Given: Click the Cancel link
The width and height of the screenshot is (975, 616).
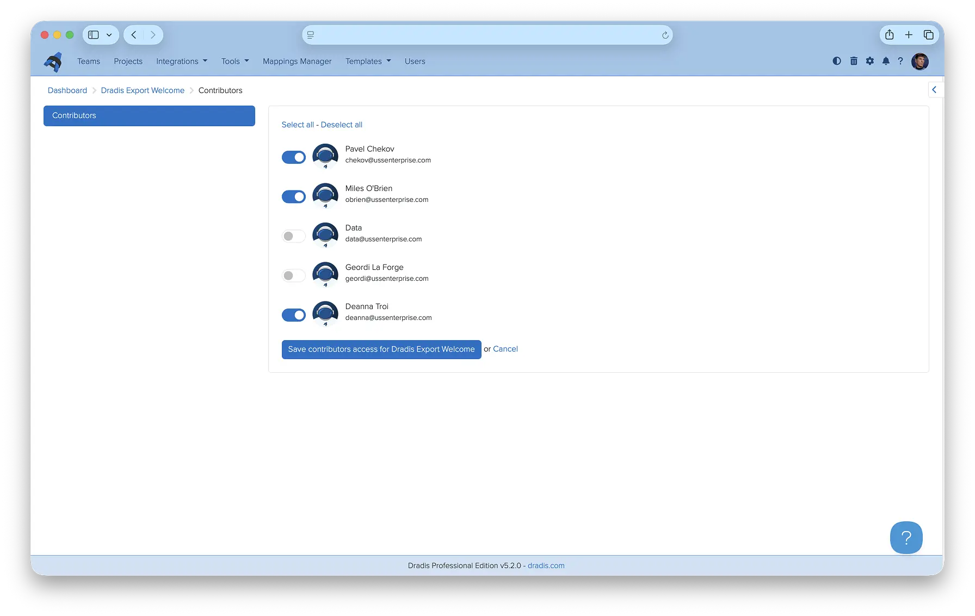Looking at the screenshot, I should [505, 349].
